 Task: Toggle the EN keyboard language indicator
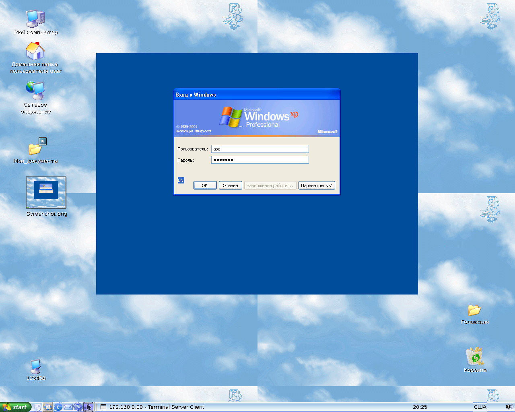pos(181,180)
